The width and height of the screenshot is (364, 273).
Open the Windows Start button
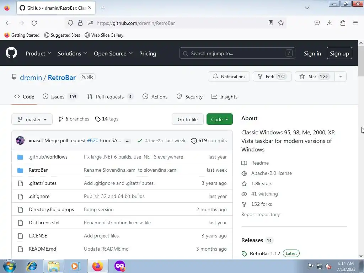click(10, 266)
